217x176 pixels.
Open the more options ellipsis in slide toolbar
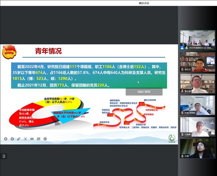click(x=45, y=139)
